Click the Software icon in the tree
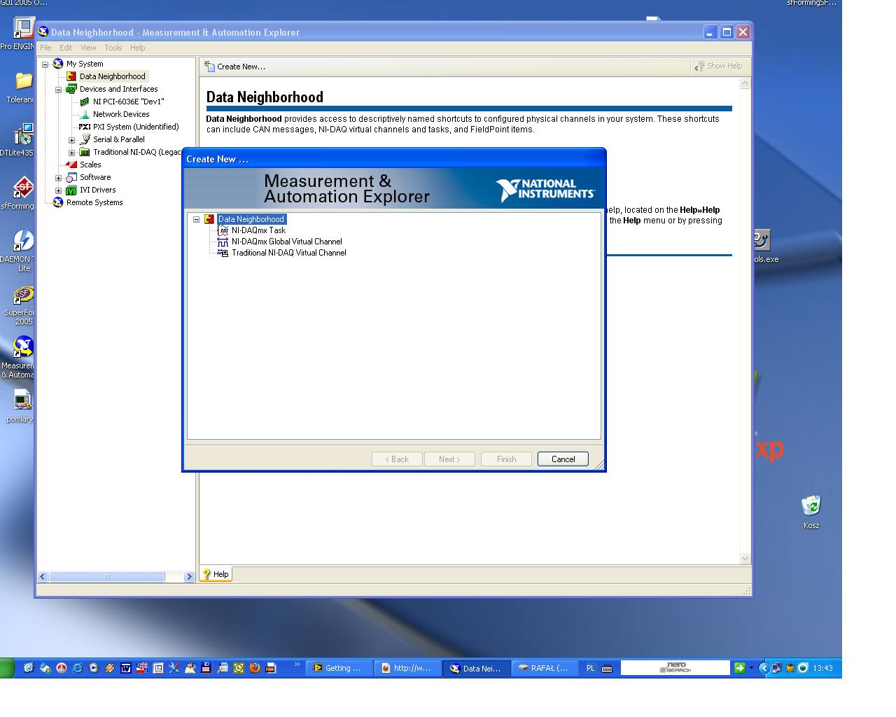The height and width of the screenshot is (717, 896). click(71, 177)
